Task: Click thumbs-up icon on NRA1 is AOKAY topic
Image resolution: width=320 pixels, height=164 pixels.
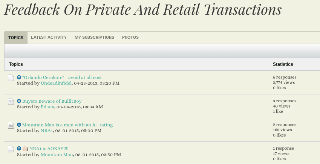Action: click(x=25, y=149)
